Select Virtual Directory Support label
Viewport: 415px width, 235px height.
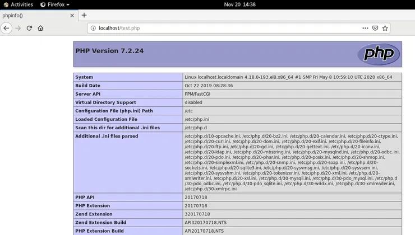point(105,102)
